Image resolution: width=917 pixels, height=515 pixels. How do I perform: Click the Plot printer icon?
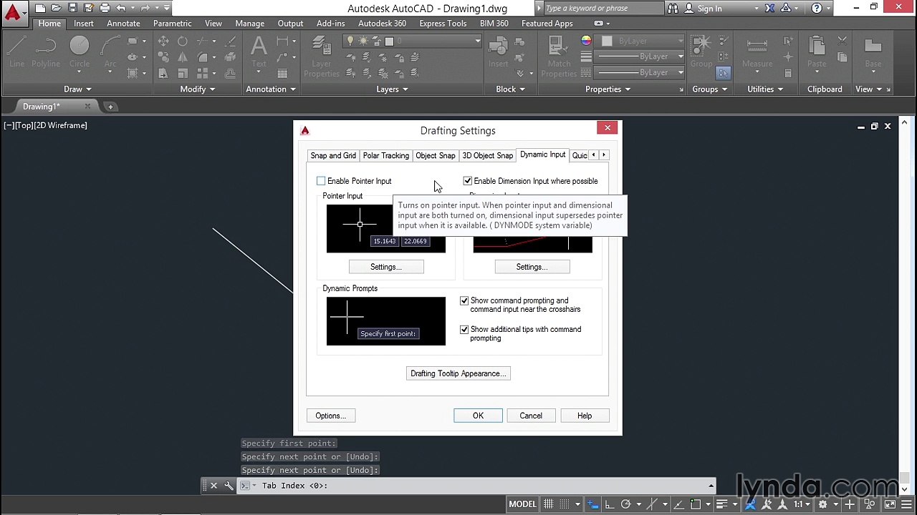tap(105, 9)
